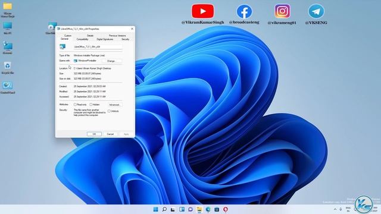
Task: Click the file name input field
Action: (x=98, y=46)
